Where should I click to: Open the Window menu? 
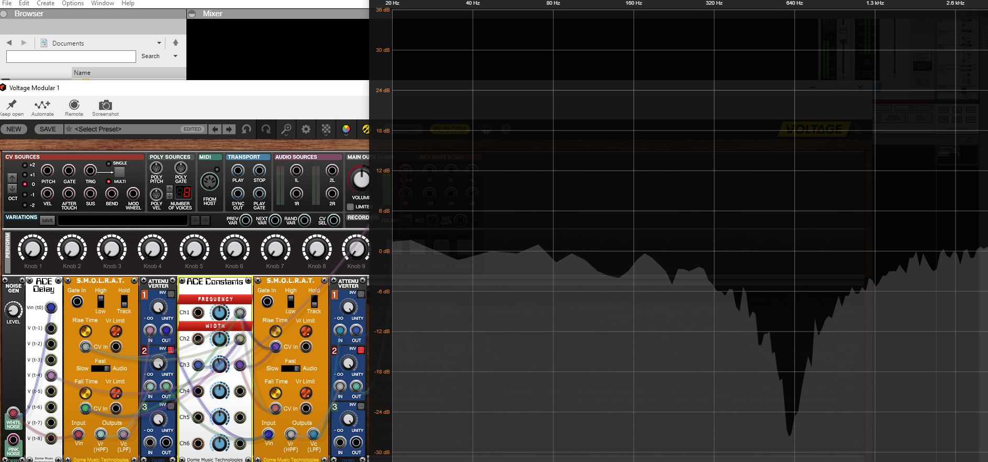tap(103, 3)
